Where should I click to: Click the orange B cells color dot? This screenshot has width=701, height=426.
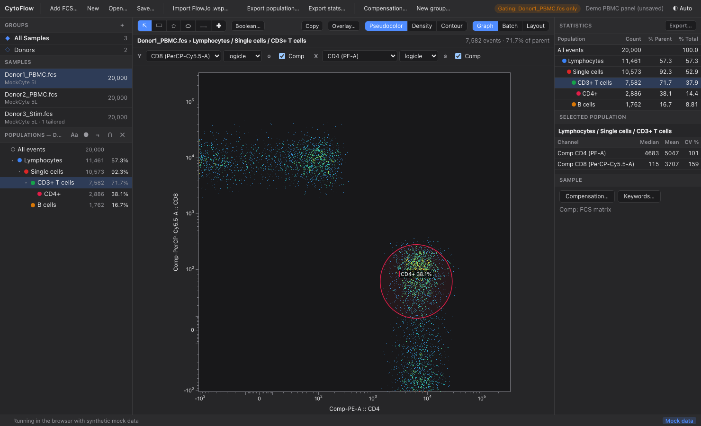tap(33, 205)
